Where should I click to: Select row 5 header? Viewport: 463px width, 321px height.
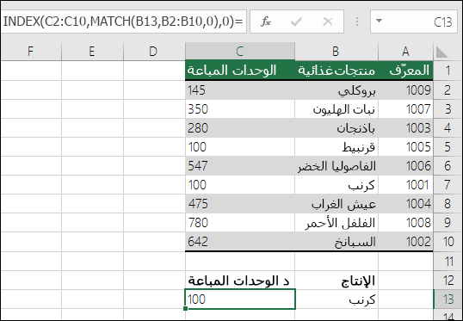tap(448, 147)
